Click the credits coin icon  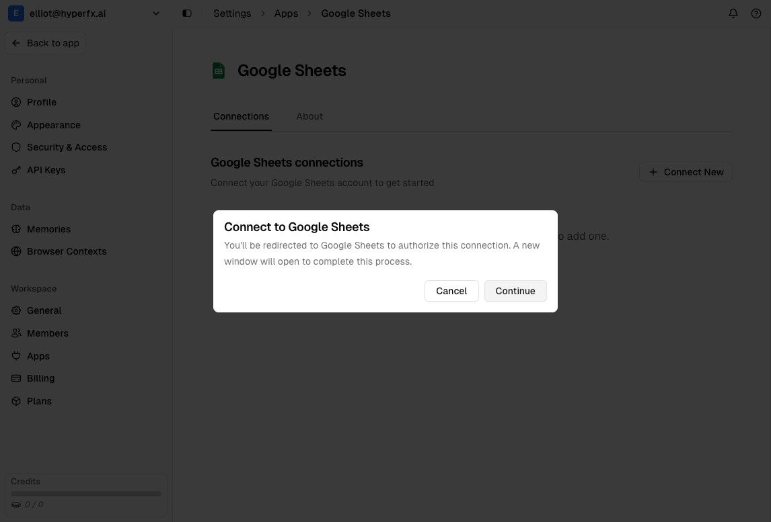point(15,505)
